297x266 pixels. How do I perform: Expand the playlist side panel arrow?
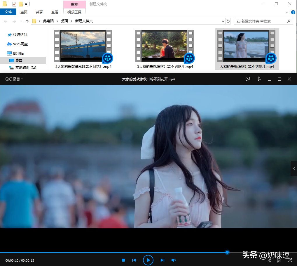tap(294, 169)
